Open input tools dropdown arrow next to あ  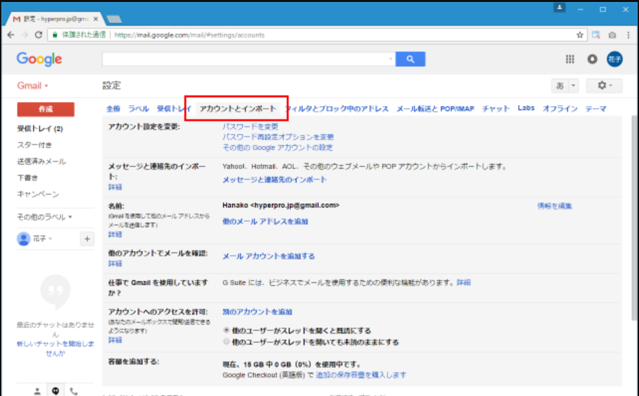pyautogui.click(x=573, y=85)
